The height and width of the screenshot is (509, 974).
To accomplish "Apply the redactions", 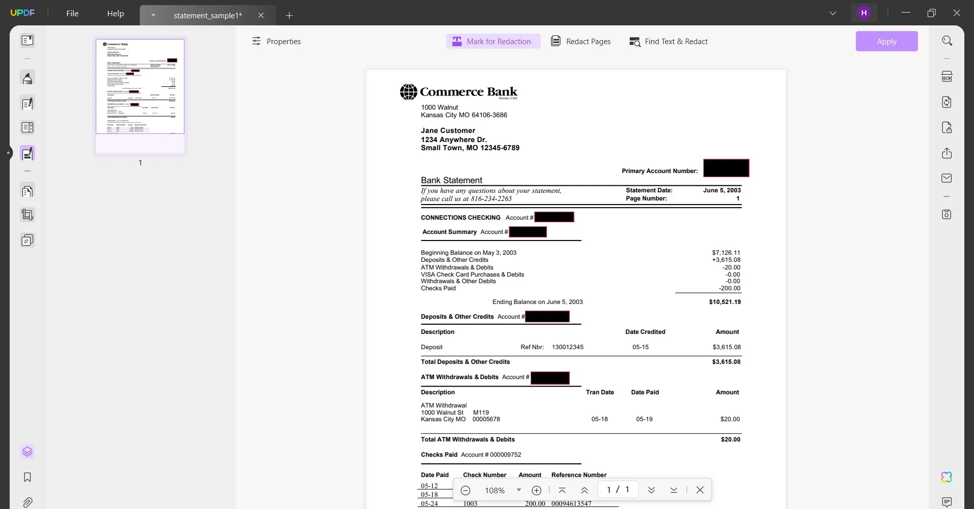I will click(x=887, y=41).
